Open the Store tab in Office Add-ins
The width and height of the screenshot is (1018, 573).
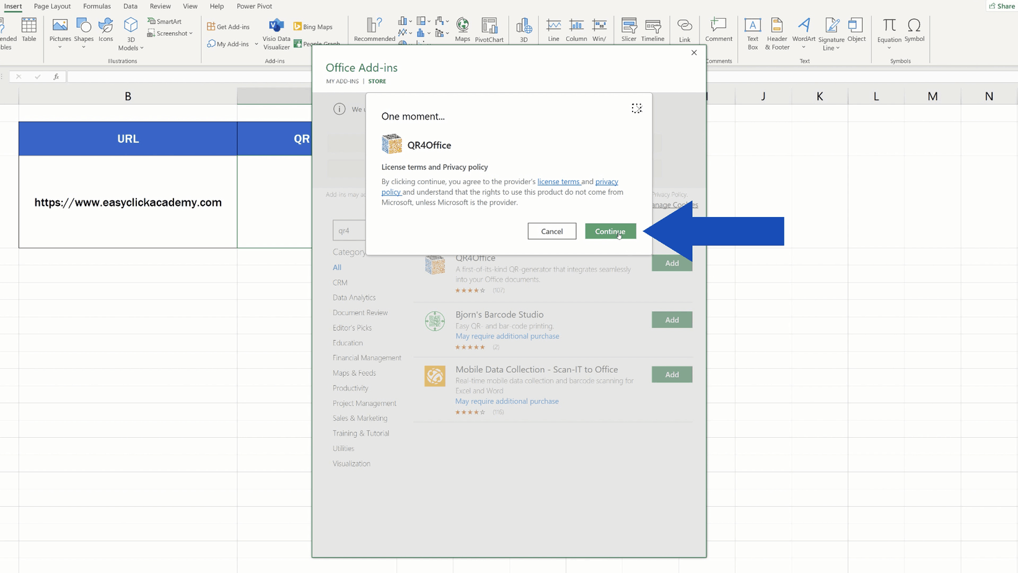point(377,81)
